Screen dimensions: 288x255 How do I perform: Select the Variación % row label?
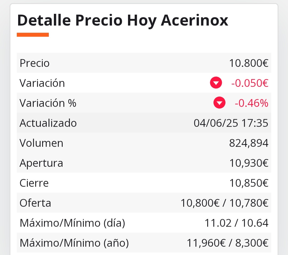click(x=48, y=103)
